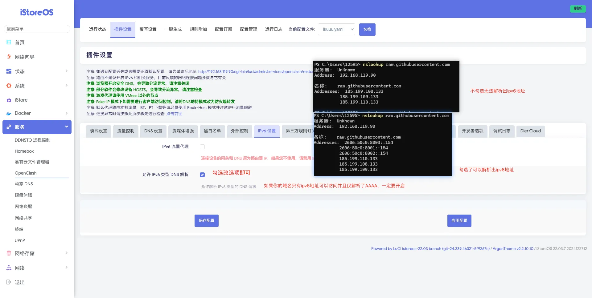
Task: Expand the 网络 sidebar section arrow
Action: tap(66, 268)
